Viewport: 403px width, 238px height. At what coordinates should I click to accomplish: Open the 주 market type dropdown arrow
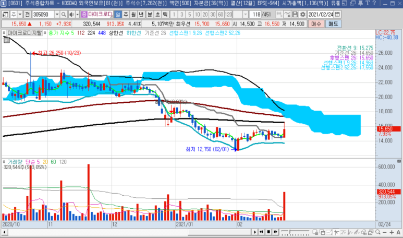[x=20, y=15]
